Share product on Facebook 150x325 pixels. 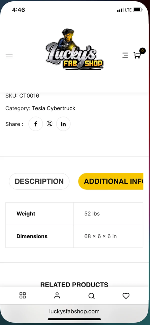click(36, 124)
